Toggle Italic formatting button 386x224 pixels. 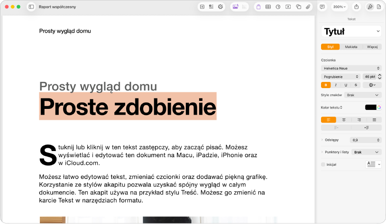pos(336,85)
